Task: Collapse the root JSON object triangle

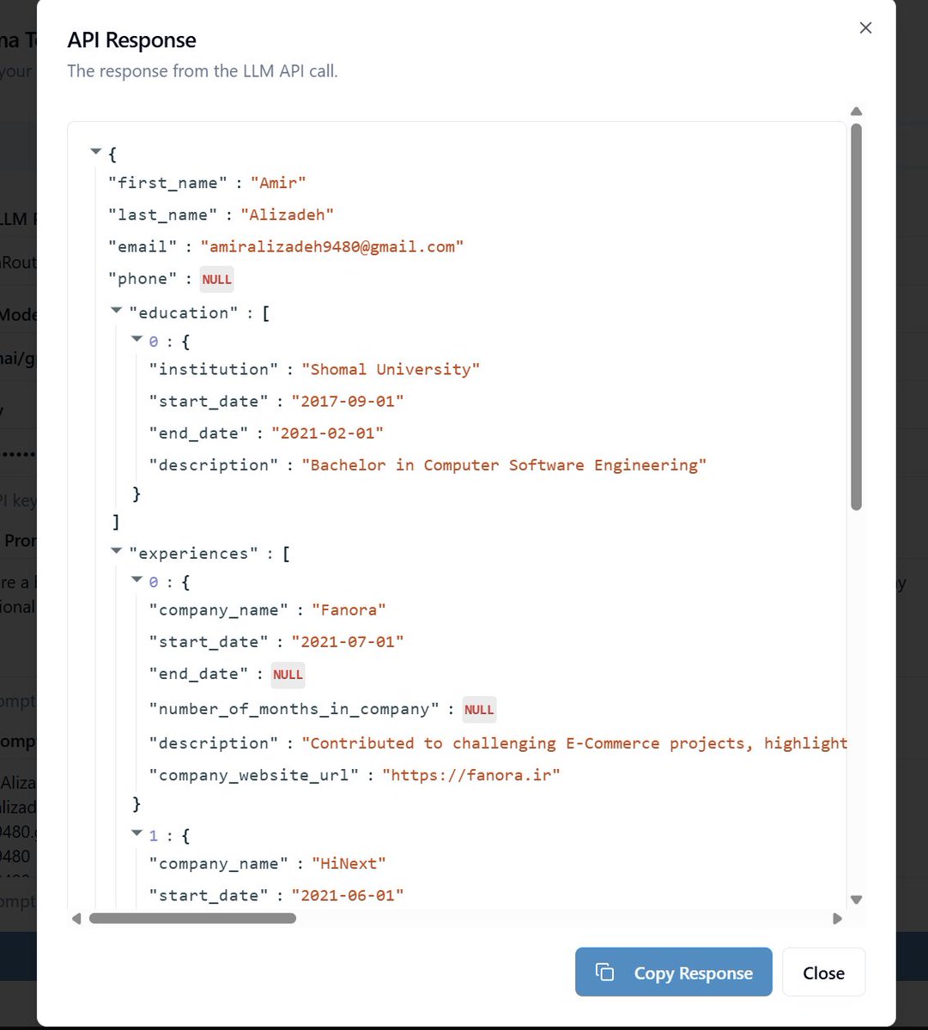Action: pos(96,153)
